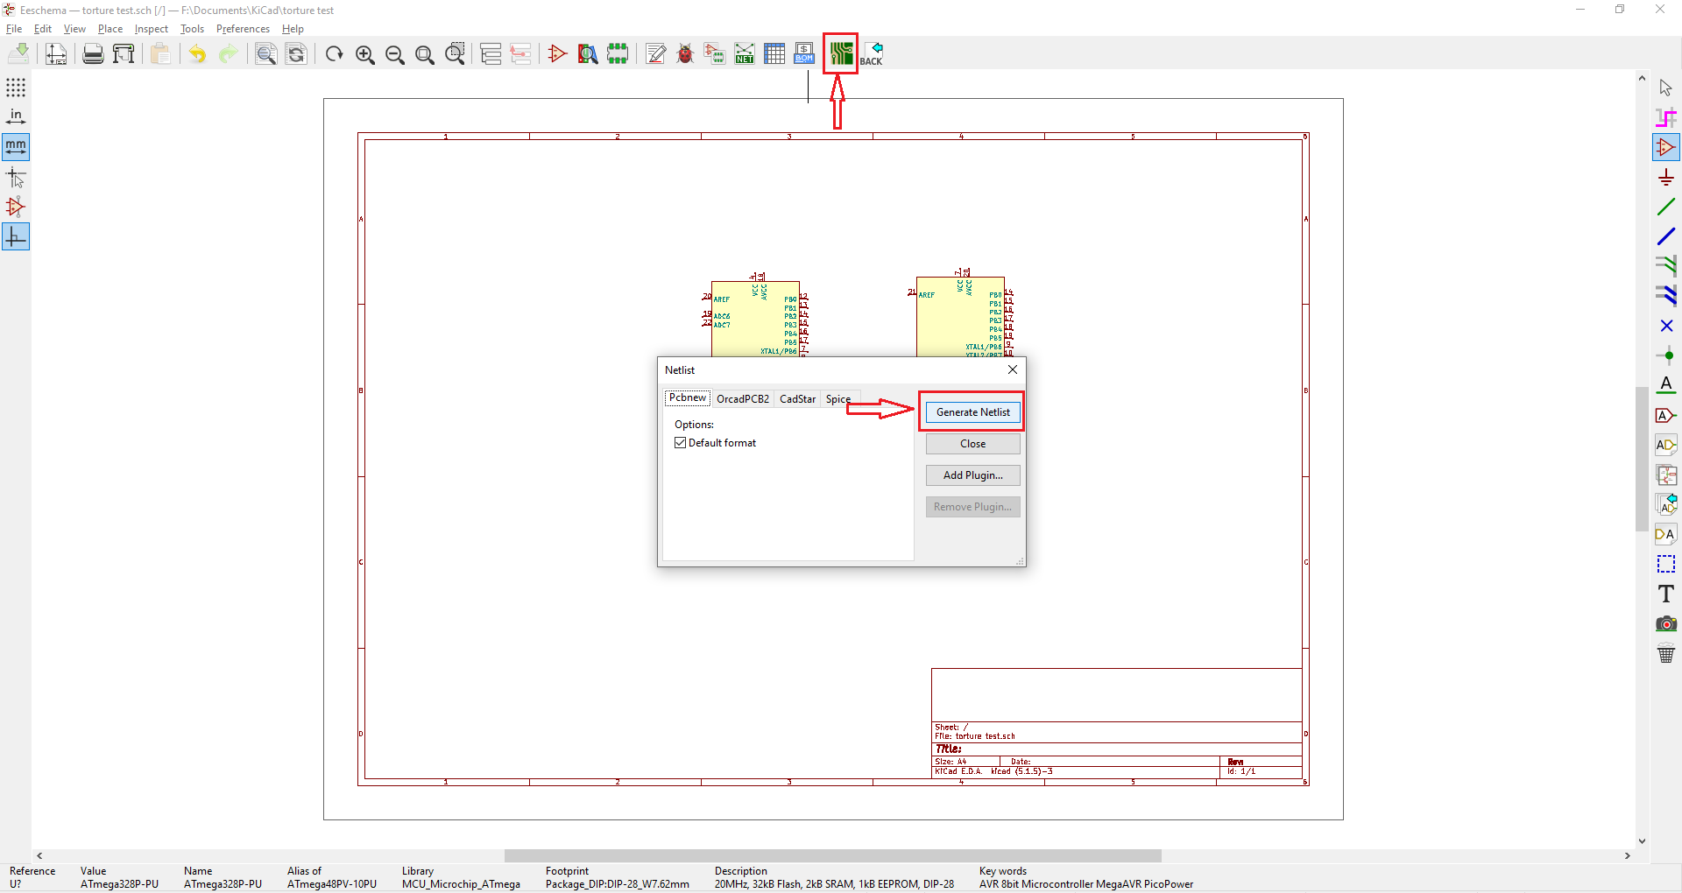Click the Print schematic icon
Screen dimensions: 1682x893
click(x=93, y=54)
